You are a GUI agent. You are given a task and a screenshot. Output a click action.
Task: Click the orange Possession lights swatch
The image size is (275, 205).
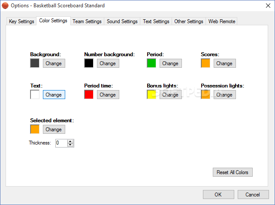[x=205, y=94]
